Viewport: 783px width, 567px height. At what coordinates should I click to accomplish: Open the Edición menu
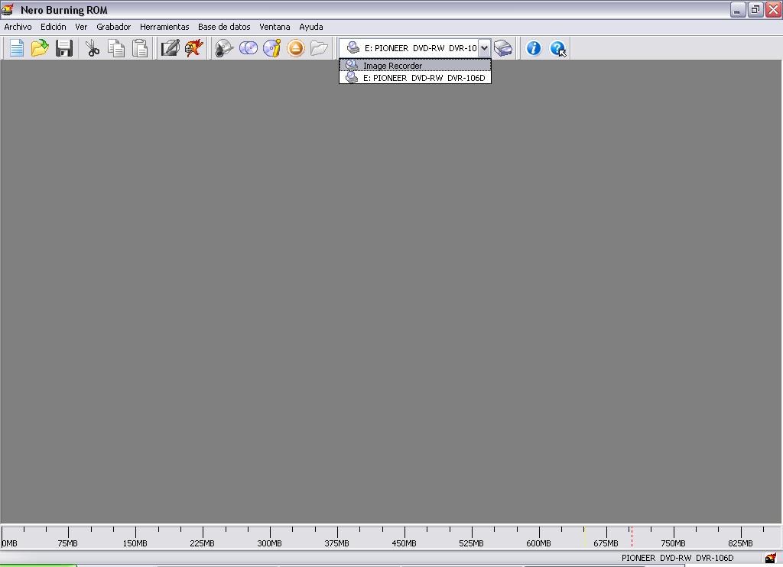54,27
